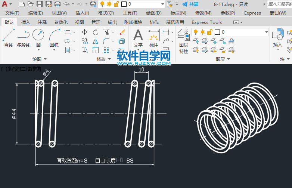Click the 标注 (Dimension) tool

[x=154, y=38]
